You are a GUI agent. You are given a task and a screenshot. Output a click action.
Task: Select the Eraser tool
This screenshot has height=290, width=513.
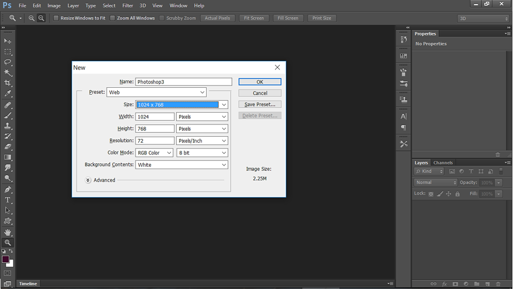point(8,147)
